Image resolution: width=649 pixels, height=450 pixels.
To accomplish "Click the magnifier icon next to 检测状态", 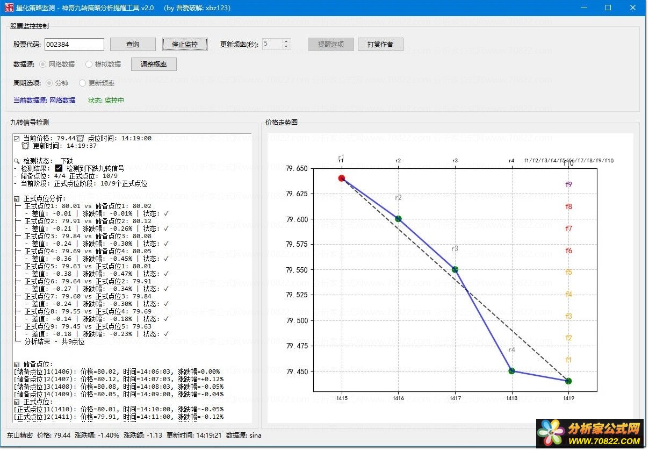I will 17,161.
